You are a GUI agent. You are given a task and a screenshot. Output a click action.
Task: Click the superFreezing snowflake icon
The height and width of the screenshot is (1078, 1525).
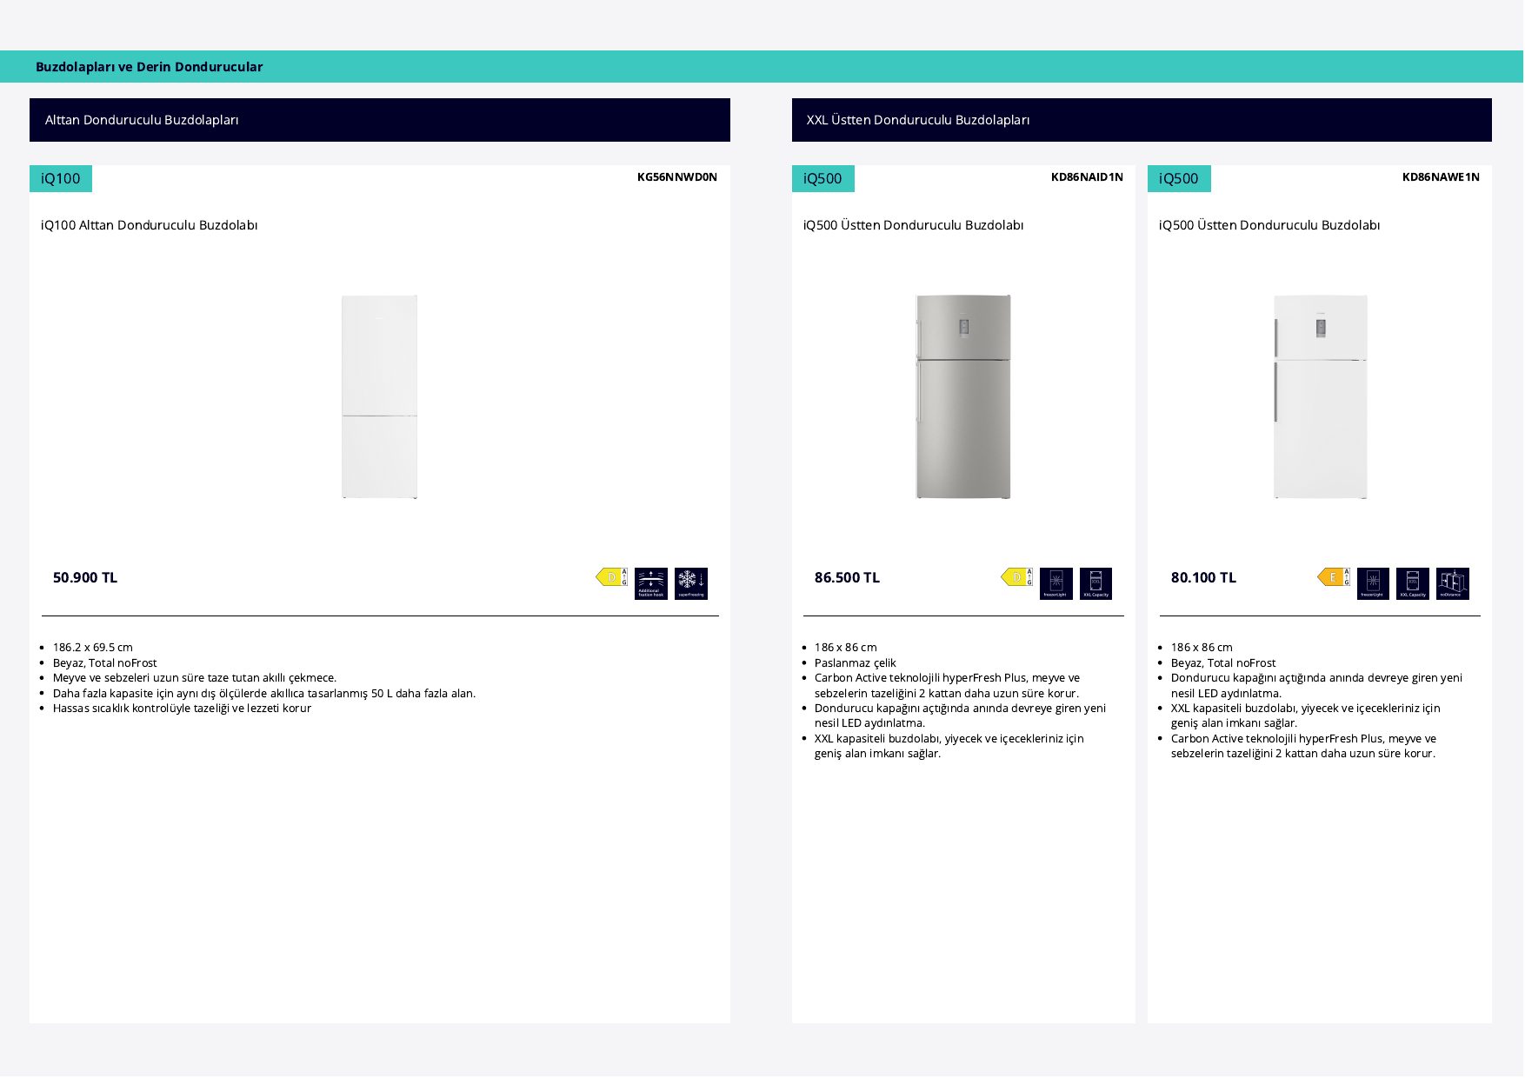click(691, 584)
